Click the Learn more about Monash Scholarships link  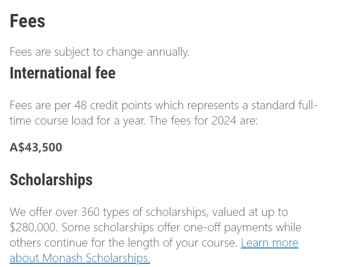pyautogui.click(x=269, y=243)
